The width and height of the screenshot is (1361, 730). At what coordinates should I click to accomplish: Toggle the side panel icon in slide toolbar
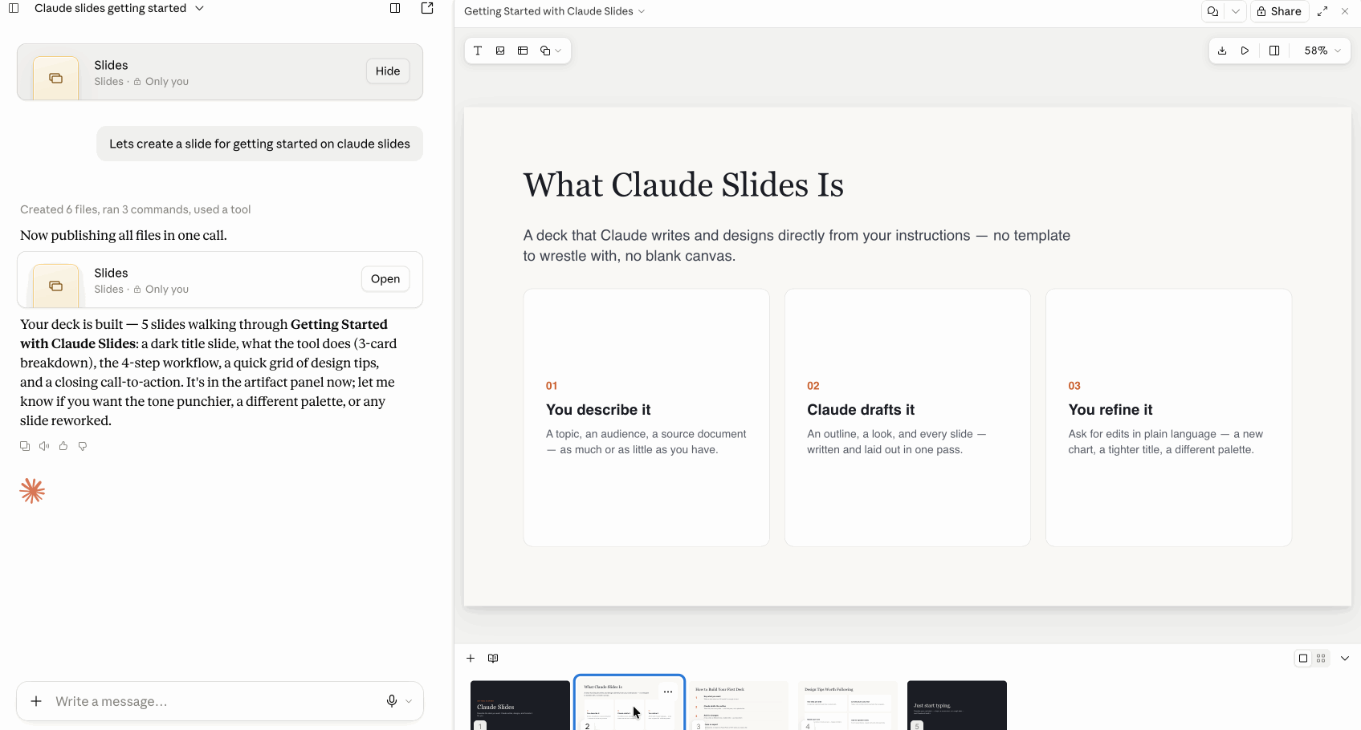1274,51
